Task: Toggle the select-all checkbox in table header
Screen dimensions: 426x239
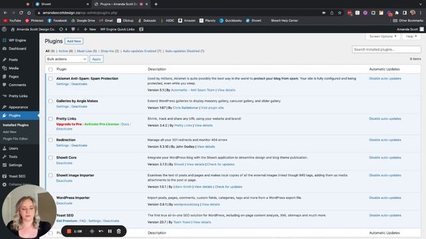Action: [x=51, y=69]
